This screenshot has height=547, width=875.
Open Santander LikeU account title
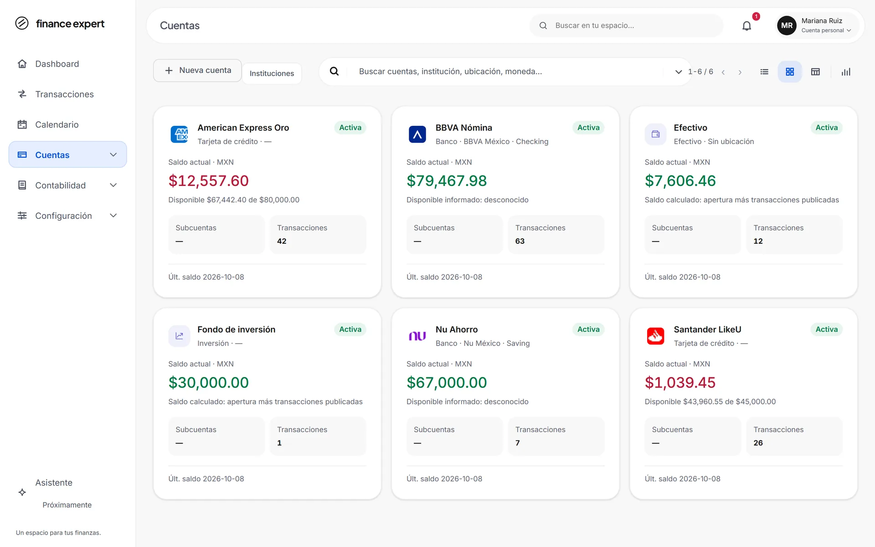[x=707, y=330]
